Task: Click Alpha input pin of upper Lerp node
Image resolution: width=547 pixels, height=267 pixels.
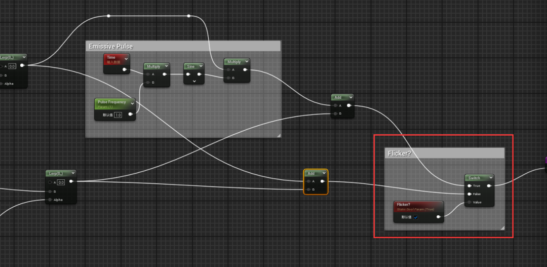Action: click(x=1, y=84)
